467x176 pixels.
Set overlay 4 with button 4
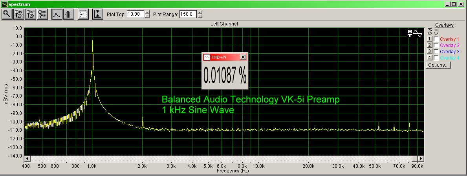(429, 58)
